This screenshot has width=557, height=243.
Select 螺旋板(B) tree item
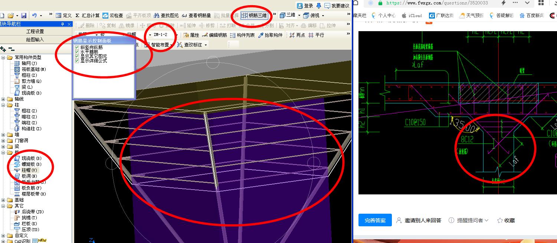click(x=28, y=164)
